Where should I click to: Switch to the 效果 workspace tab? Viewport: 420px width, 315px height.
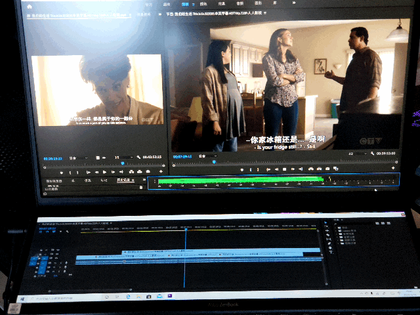[222, 4]
